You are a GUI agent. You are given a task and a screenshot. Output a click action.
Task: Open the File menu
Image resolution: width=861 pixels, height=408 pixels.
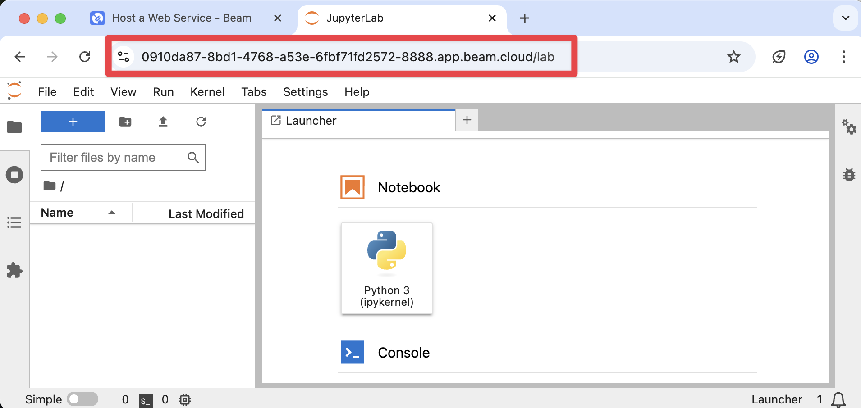(47, 92)
